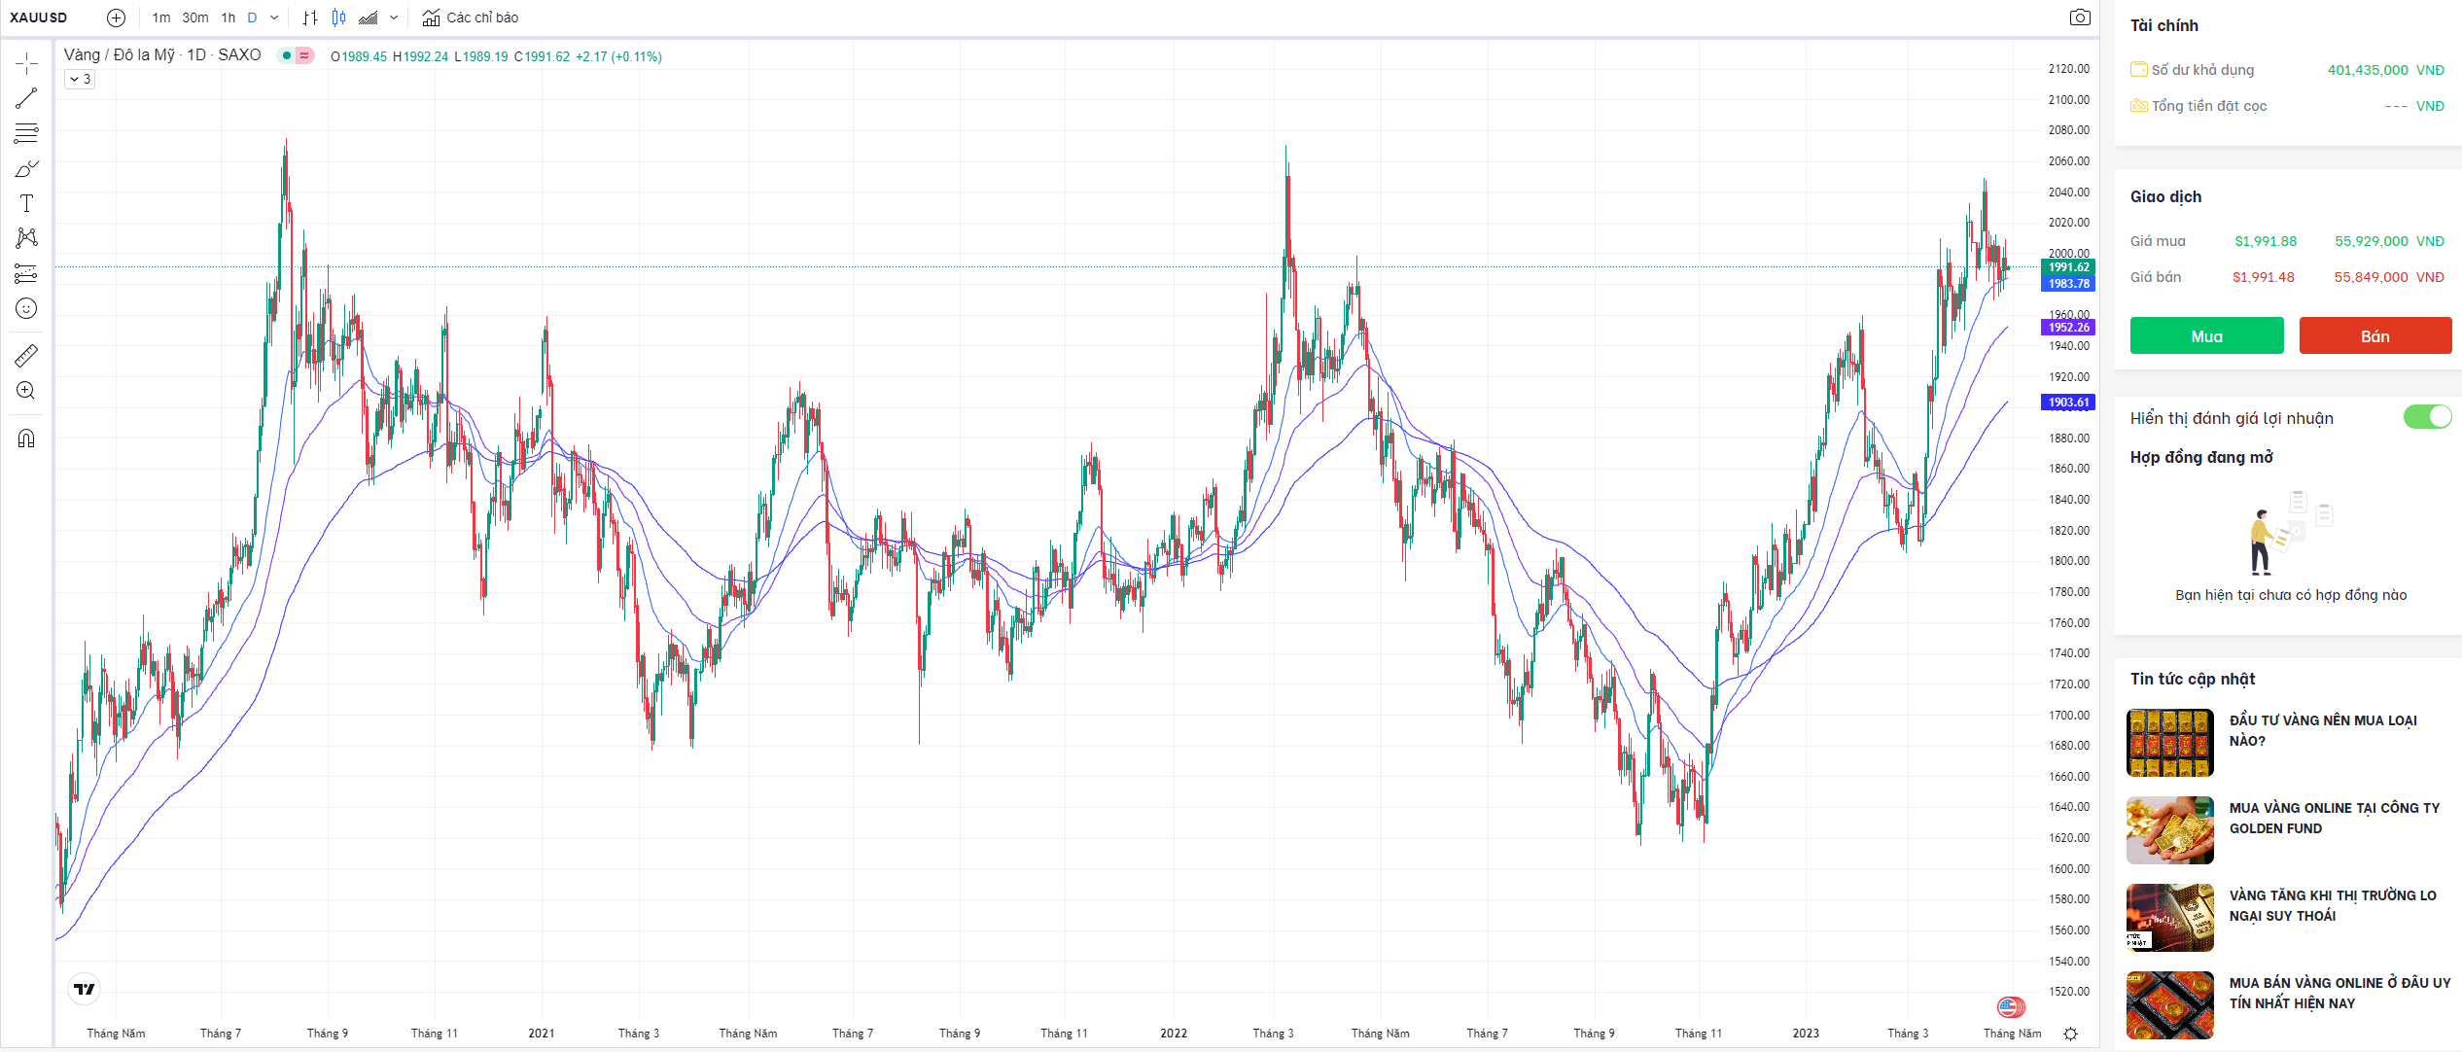Activate the measure ruler tool
Image resolution: width=2462 pixels, height=1052 pixels.
point(26,356)
